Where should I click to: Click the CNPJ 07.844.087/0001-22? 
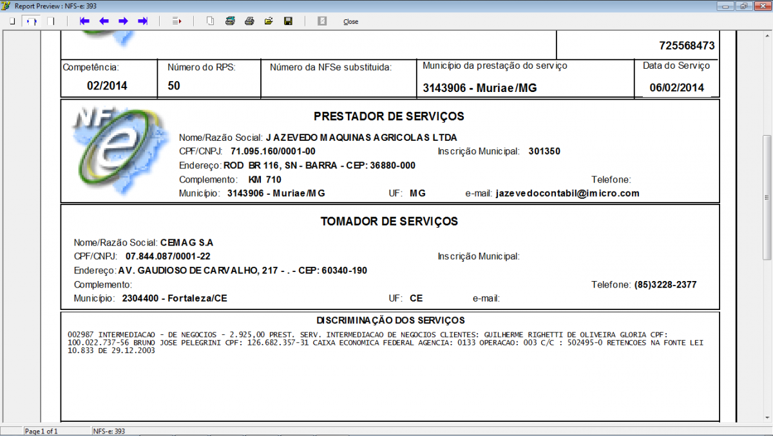[167, 257]
